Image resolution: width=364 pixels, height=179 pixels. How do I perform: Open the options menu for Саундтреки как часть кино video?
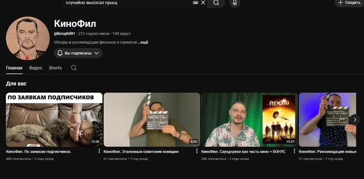tap(294, 151)
